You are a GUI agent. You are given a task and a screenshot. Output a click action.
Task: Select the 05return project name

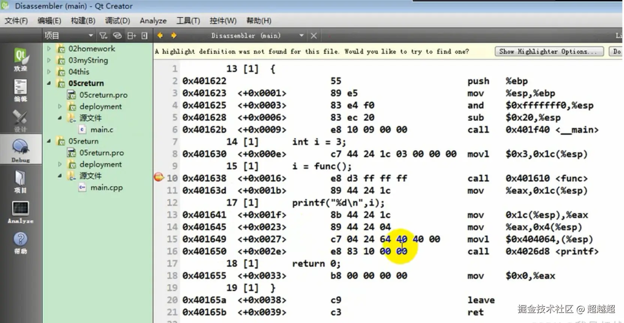83,141
